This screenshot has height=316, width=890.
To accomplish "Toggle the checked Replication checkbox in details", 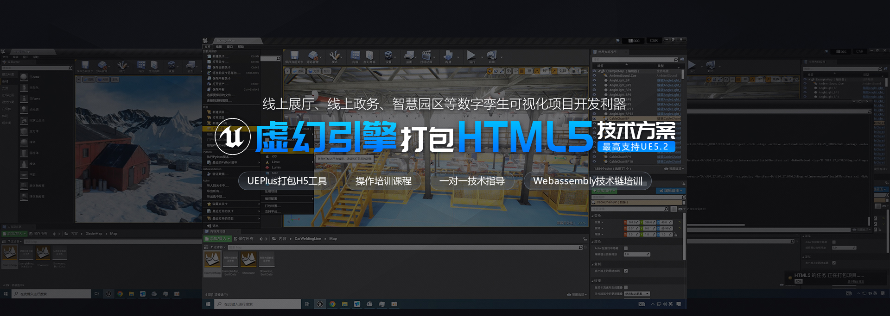I will [x=626, y=271].
